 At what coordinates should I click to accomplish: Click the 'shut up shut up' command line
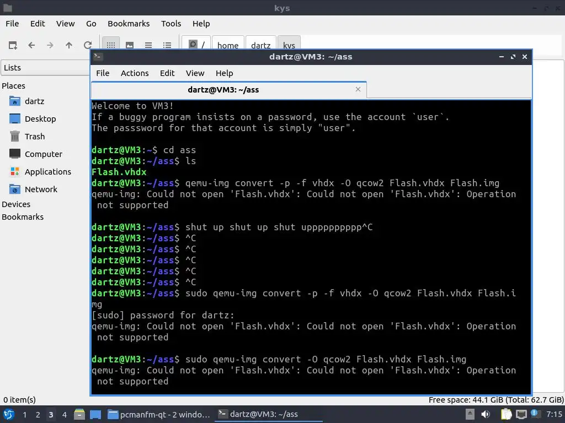coord(232,227)
